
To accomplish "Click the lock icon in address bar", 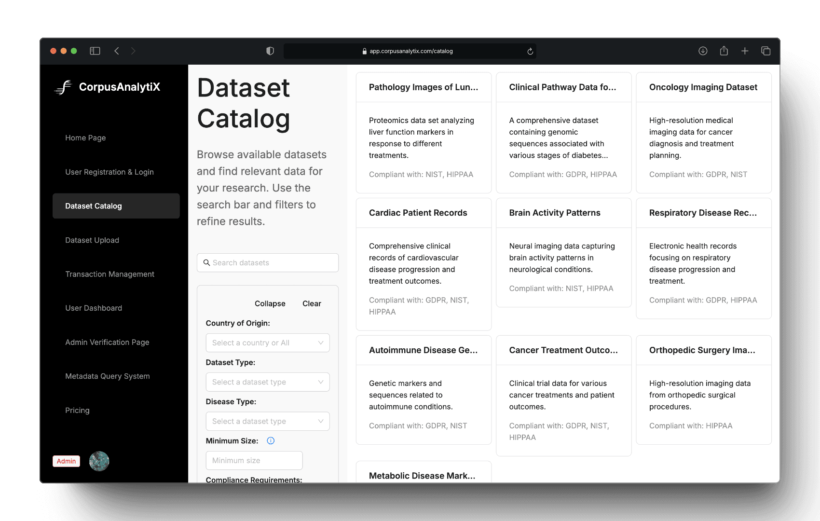I will click(365, 51).
